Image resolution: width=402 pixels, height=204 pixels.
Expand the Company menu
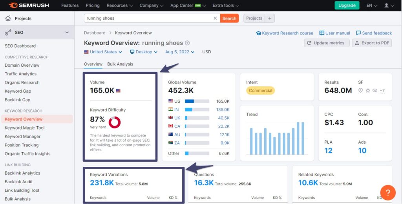[x=152, y=5]
